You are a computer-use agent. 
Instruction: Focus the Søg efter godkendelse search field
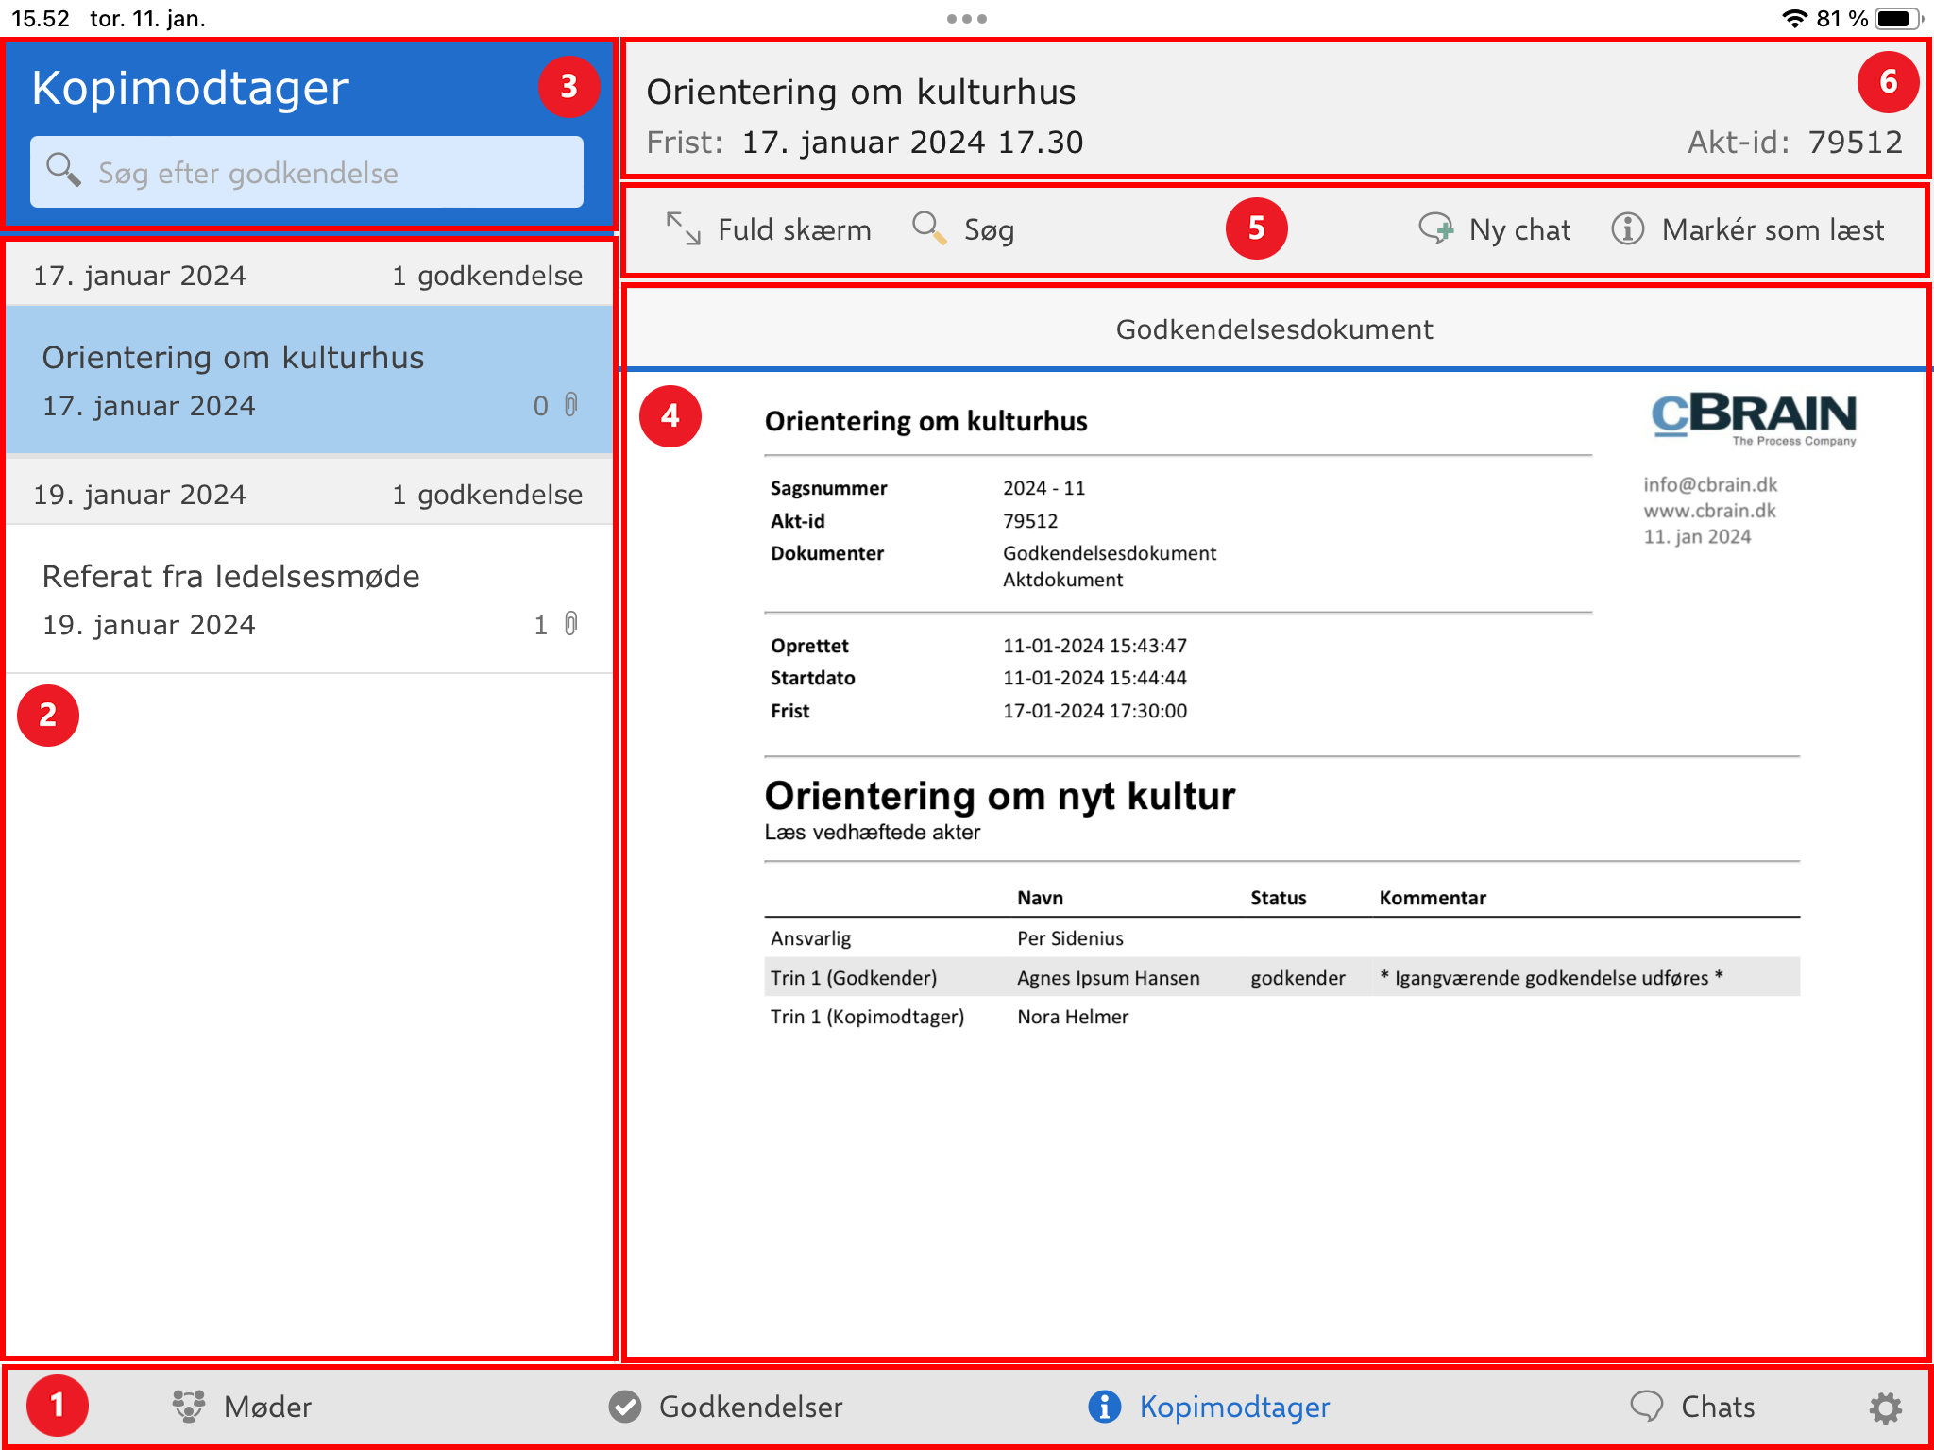(307, 173)
